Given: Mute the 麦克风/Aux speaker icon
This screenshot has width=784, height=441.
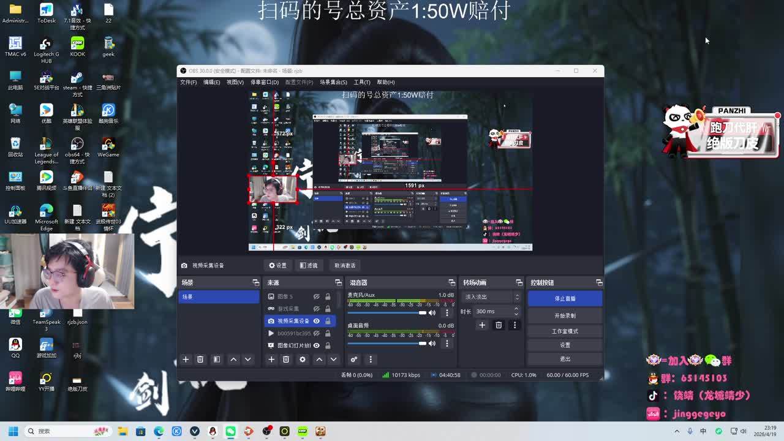Looking at the screenshot, I should (x=432, y=313).
